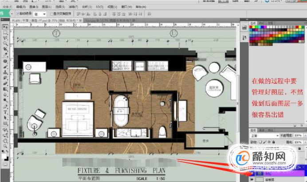
Task: Switch to the PLAN psd document tab
Action: point(47,20)
